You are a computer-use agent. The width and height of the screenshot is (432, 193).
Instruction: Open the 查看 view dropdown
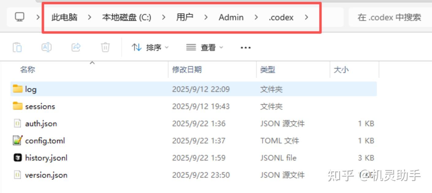[205, 47]
